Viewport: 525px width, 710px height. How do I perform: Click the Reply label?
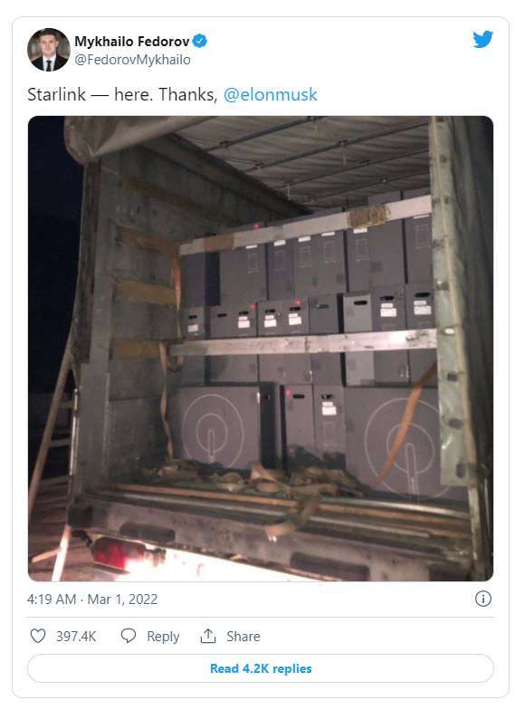163,637
